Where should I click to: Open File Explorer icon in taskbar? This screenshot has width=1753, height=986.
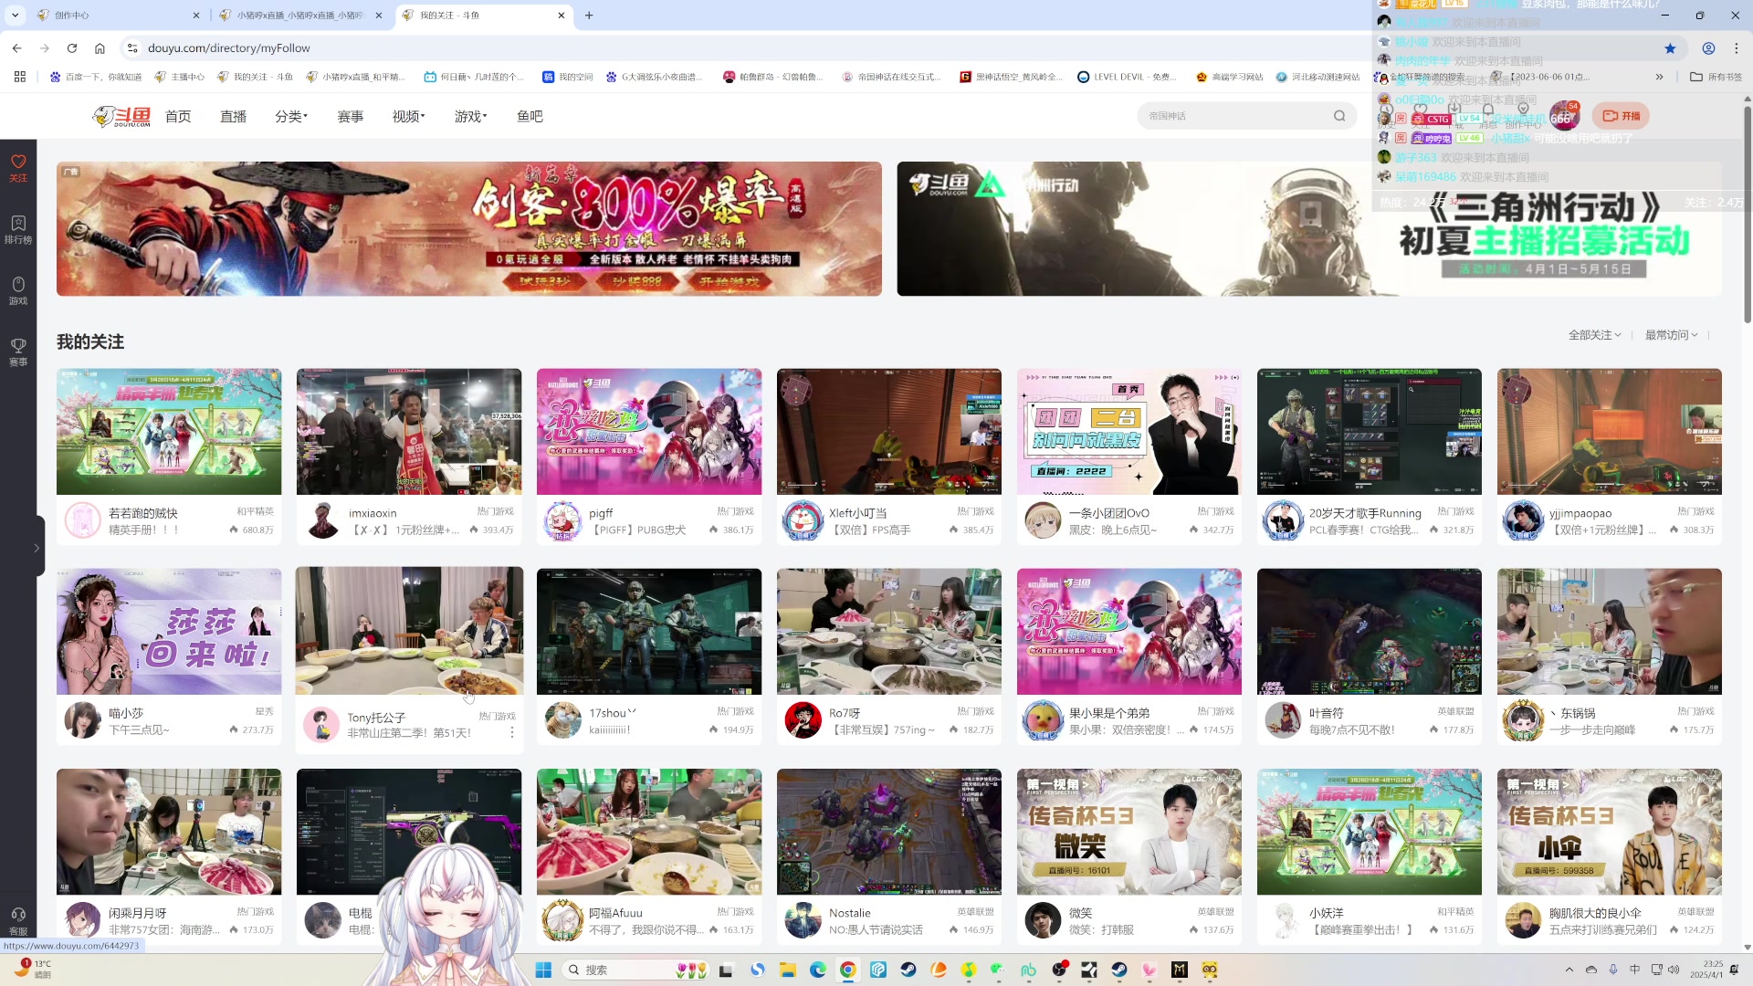787,970
